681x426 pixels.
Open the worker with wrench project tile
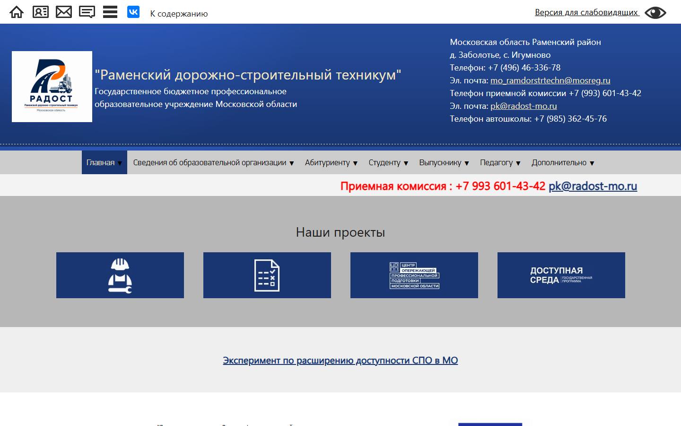120,275
